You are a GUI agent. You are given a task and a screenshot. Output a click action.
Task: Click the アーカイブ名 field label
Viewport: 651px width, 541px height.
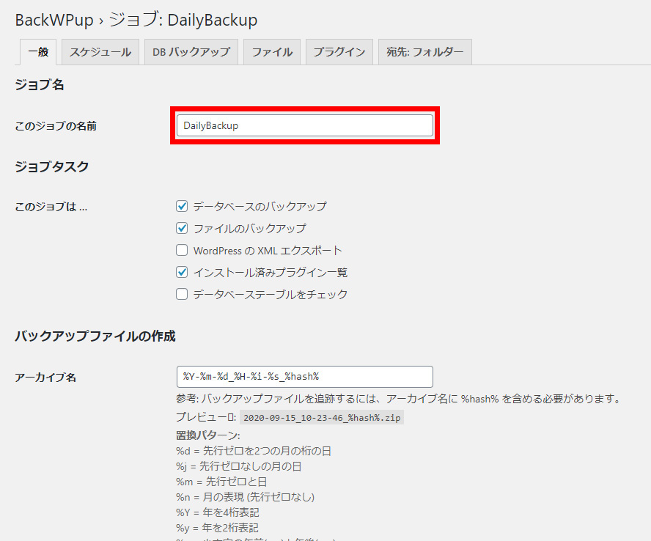tap(45, 378)
